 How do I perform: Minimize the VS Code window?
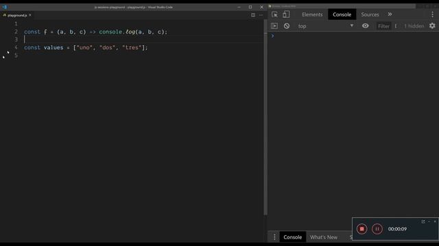pyautogui.click(x=239, y=7)
